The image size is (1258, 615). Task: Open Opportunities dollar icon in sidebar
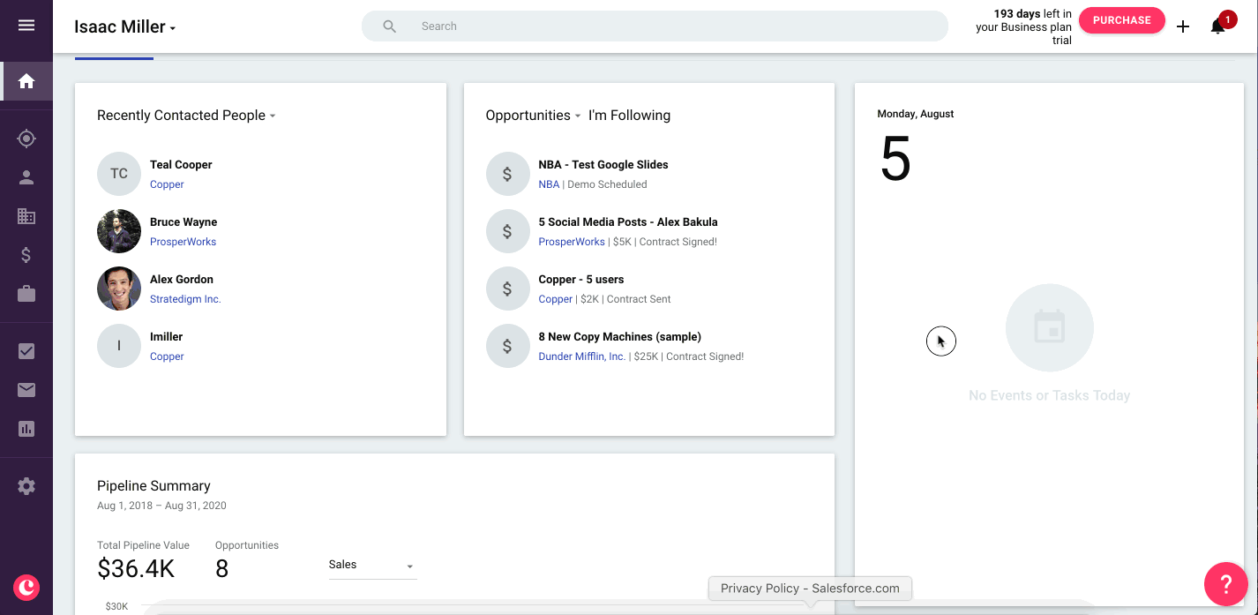(x=26, y=256)
